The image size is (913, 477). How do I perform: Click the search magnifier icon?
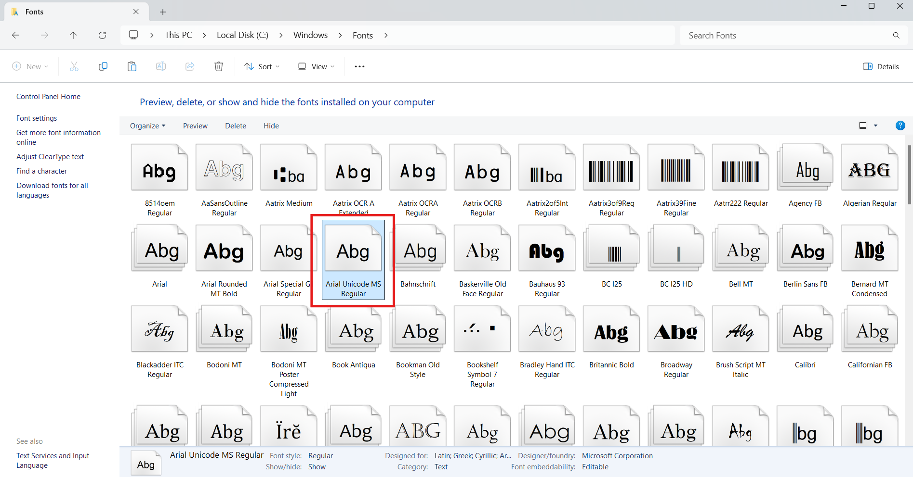(896, 35)
